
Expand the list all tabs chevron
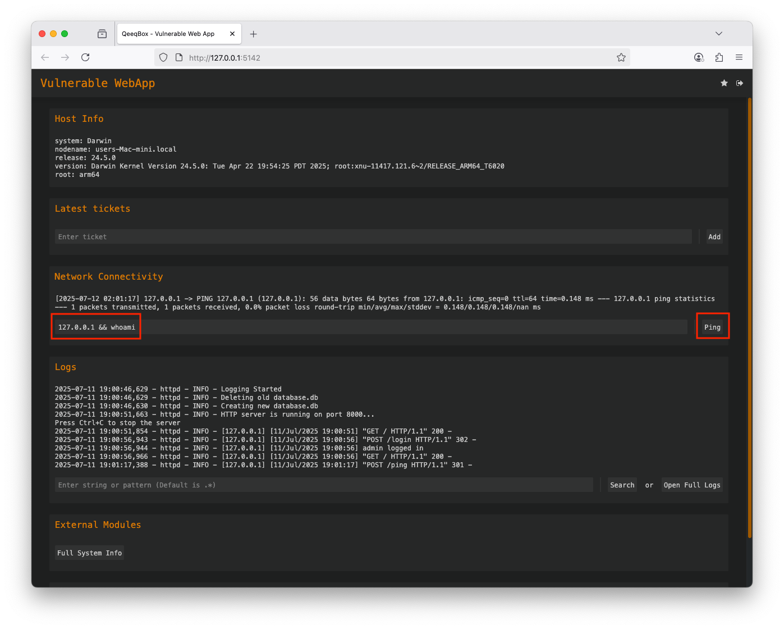pos(719,34)
